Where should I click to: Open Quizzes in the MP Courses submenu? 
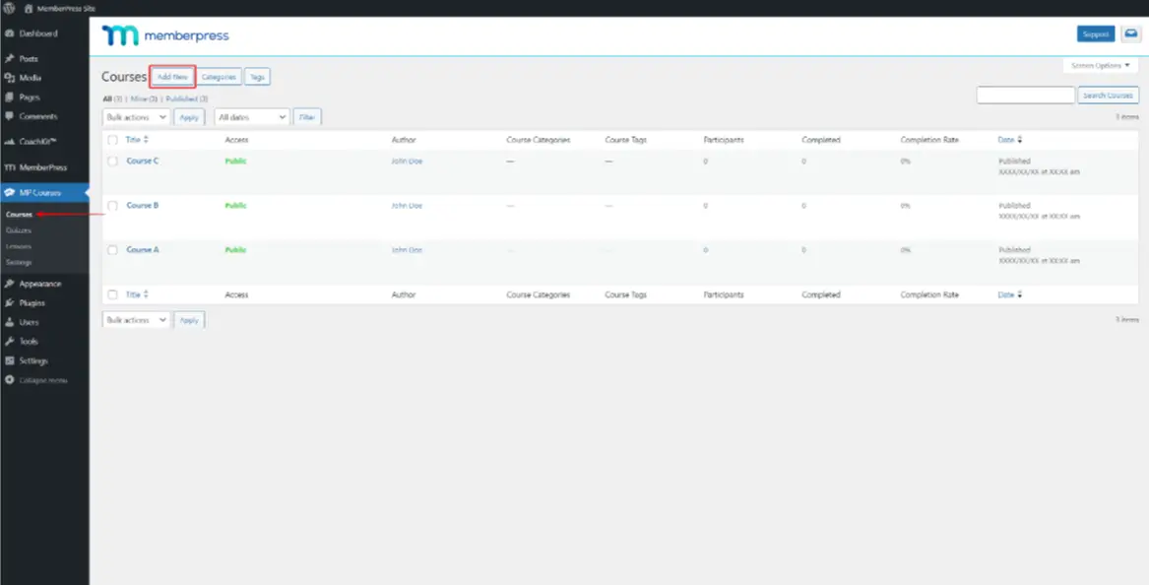(19, 230)
